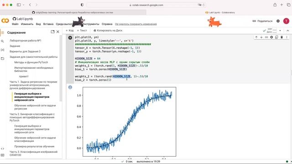Open the Вставка menu
292x164 pixels.
[48, 24]
